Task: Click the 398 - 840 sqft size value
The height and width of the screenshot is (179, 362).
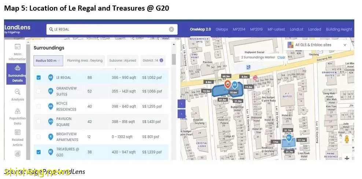Action: 124,106
